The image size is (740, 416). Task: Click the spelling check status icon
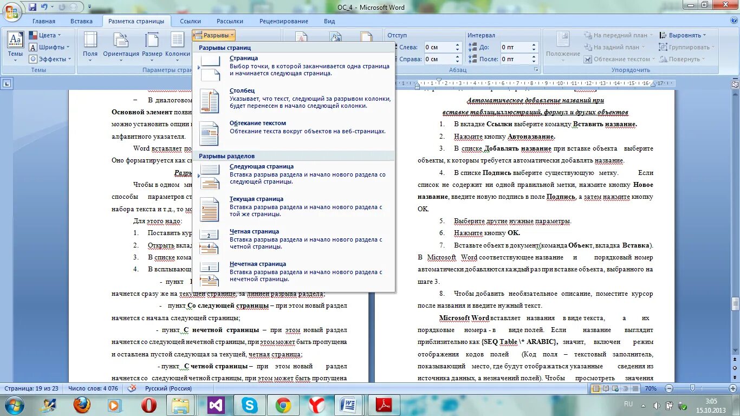tap(132, 388)
